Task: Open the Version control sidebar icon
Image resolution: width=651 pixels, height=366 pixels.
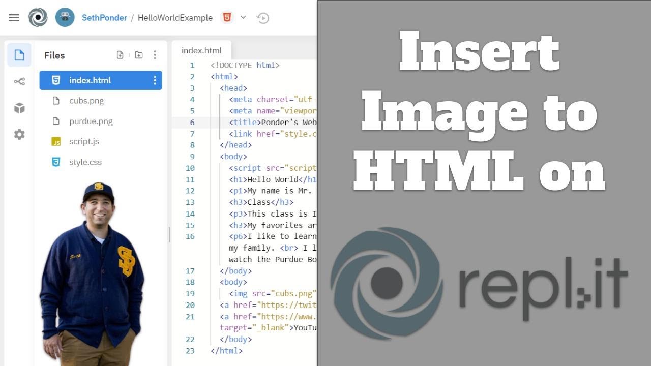Action: click(19, 81)
